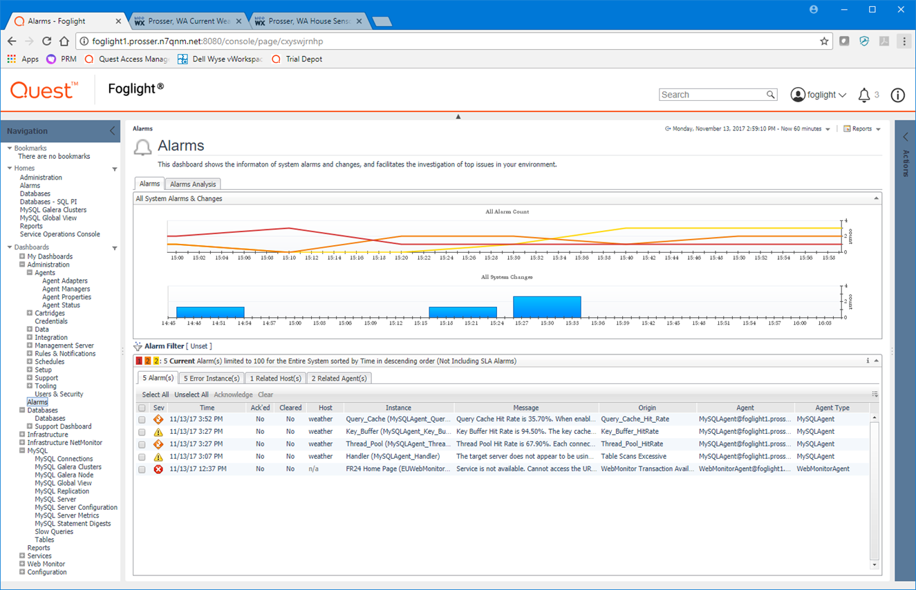
Task: Switch to Prosser, WA Current Weather browser tab
Action: point(187,21)
